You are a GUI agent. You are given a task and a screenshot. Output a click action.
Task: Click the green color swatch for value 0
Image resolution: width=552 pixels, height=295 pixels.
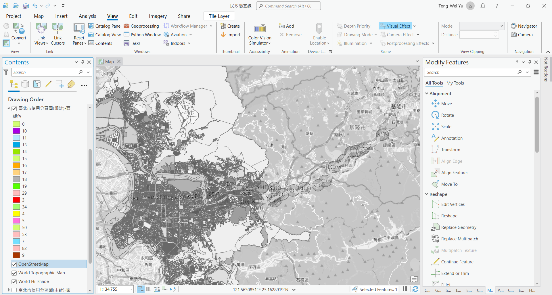16,124
